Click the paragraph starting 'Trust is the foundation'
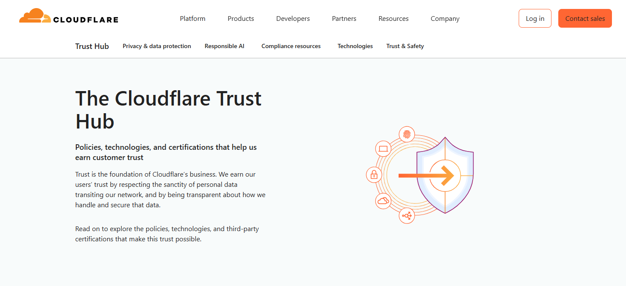 (170, 190)
